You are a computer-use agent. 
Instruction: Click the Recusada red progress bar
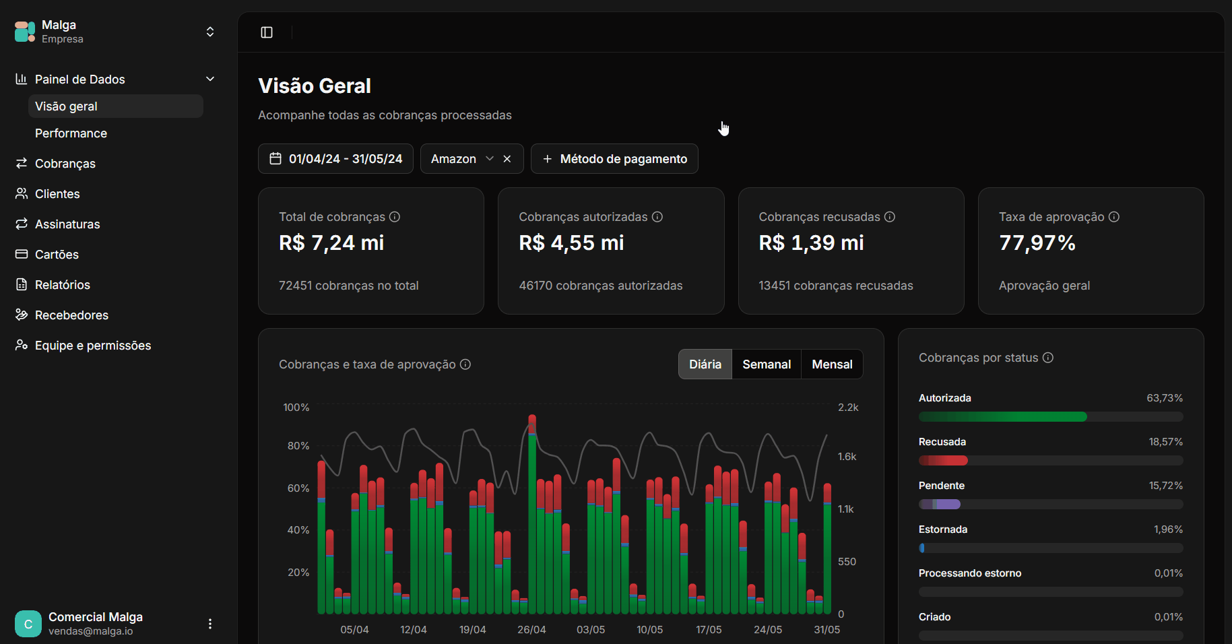click(943, 460)
